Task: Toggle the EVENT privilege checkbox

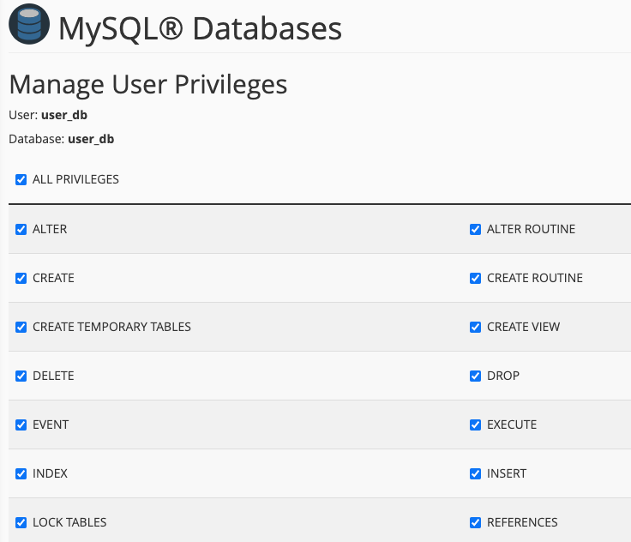Action: [x=21, y=425]
